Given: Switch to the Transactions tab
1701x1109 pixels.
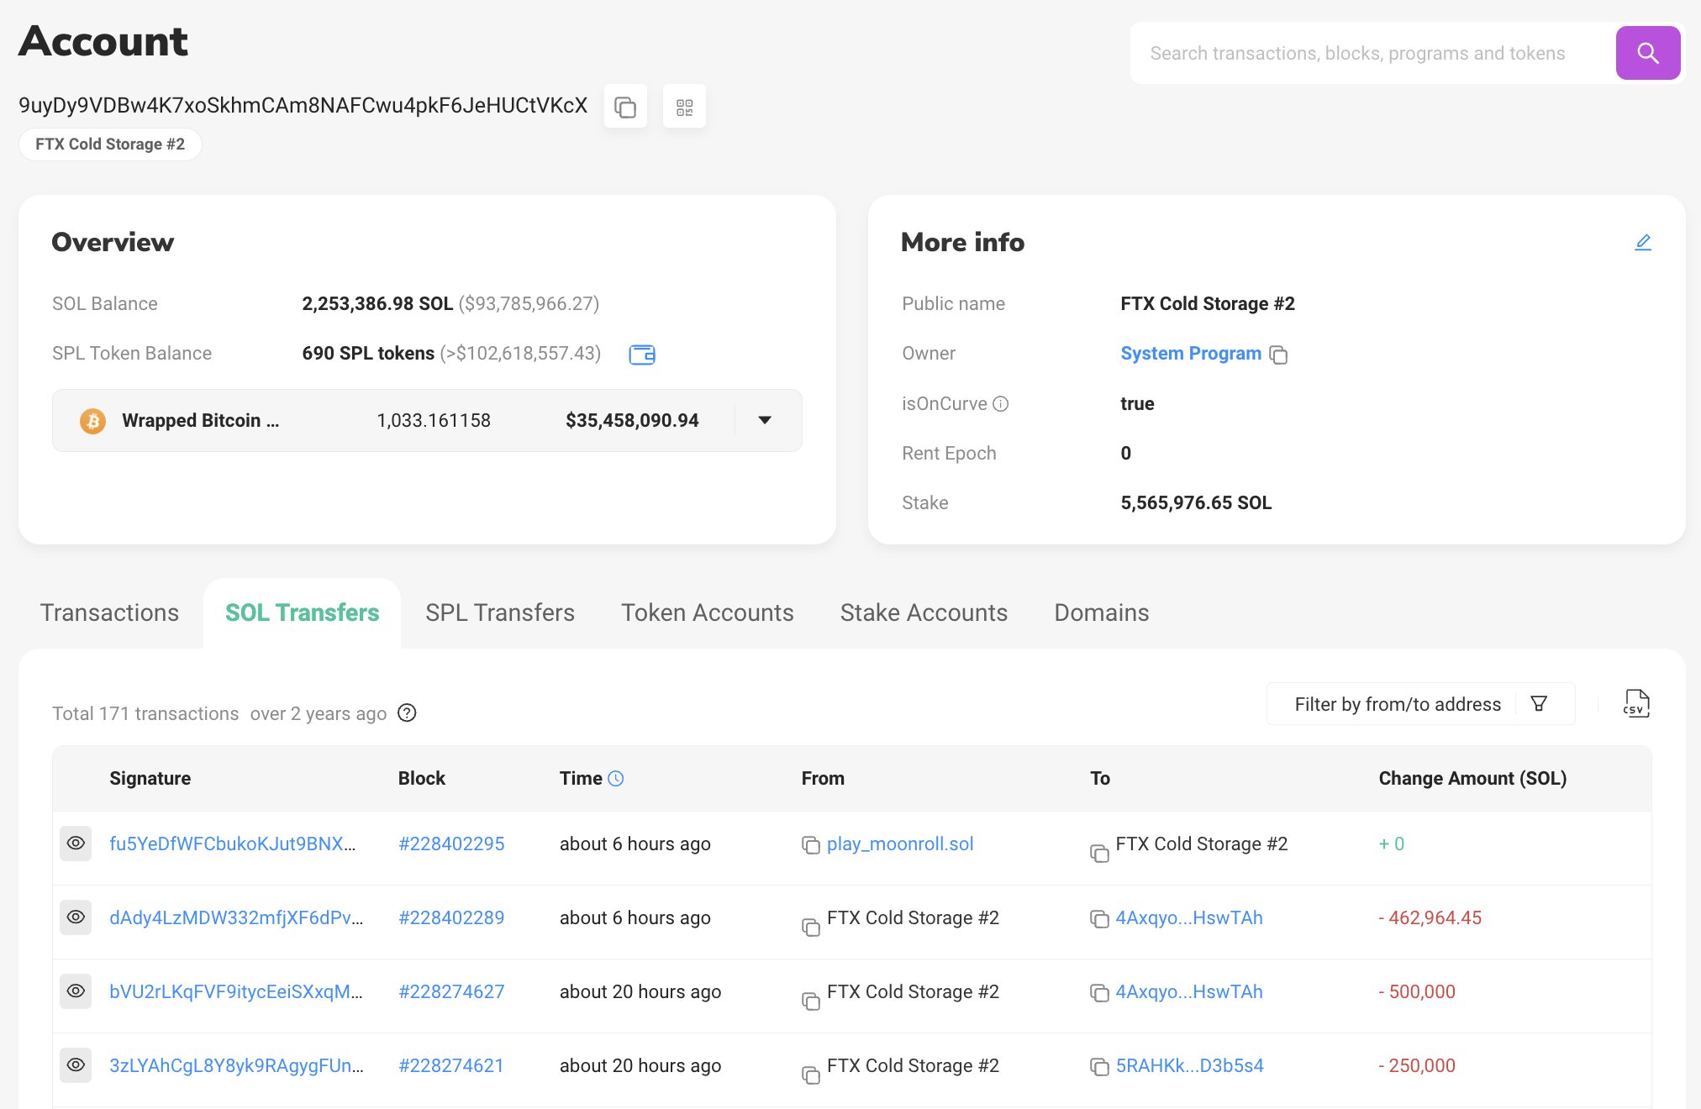Looking at the screenshot, I should 109,612.
